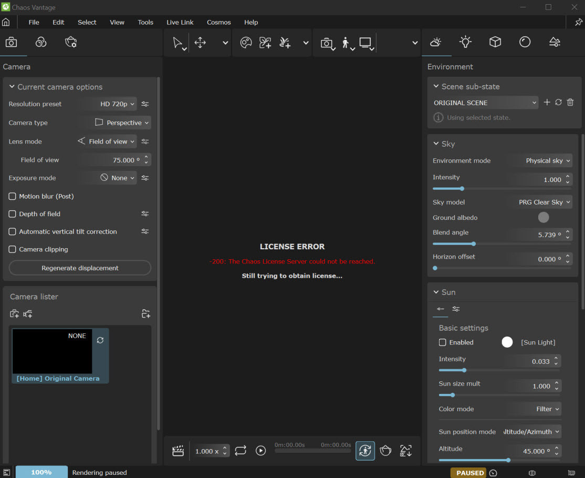Open the Tools menu
Image resolution: width=585 pixels, height=478 pixels.
click(145, 22)
